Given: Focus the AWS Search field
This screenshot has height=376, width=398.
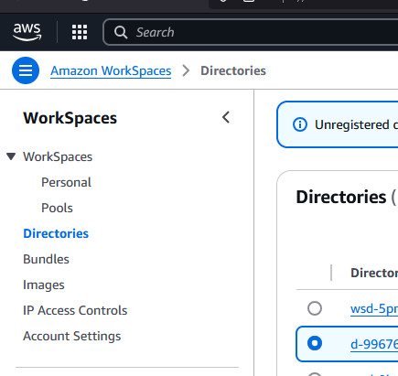Looking at the screenshot, I should pos(251,32).
